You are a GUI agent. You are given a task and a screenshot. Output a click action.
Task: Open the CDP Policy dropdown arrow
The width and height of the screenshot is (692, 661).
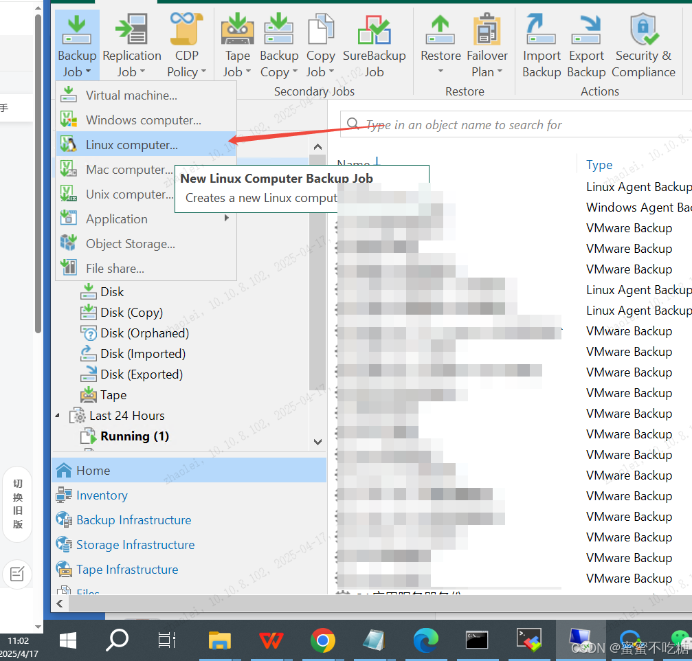pyautogui.click(x=203, y=71)
